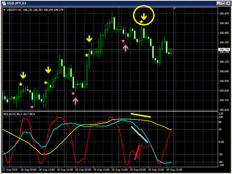Viewport: 232px width, 174px height.
Task: Click price scale value 105.725
Action: [224, 100]
